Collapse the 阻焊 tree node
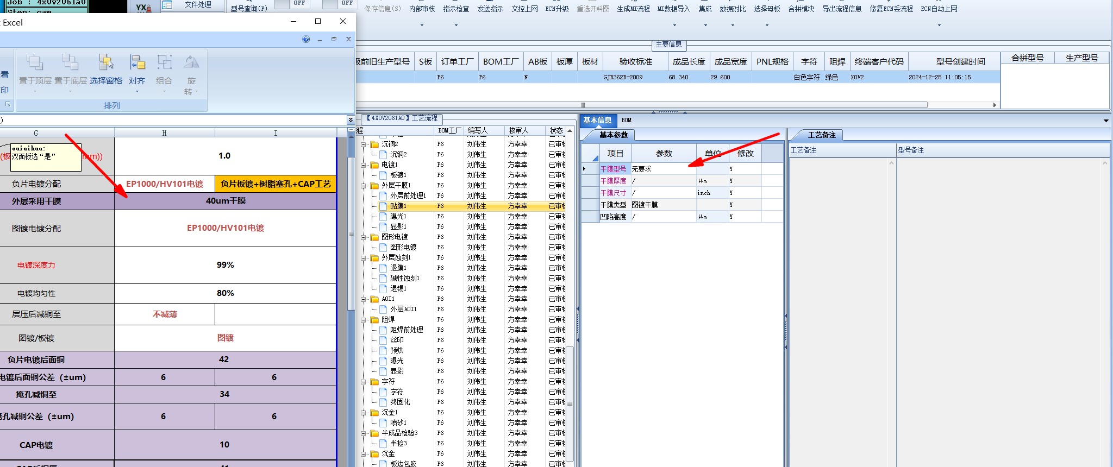 (364, 320)
